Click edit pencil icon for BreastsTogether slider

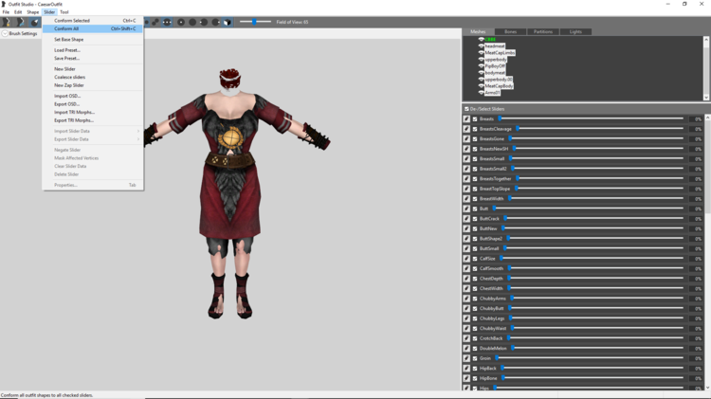click(466, 178)
